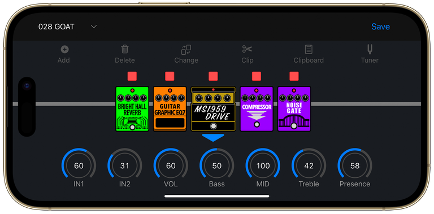Toggle red switch above Guitar Graphic EQ7
The width and height of the screenshot is (434, 214).
[170, 76]
